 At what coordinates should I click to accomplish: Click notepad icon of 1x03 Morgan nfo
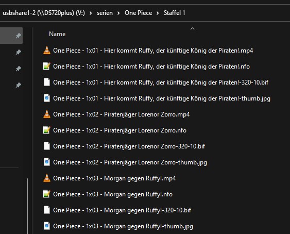(x=47, y=194)
